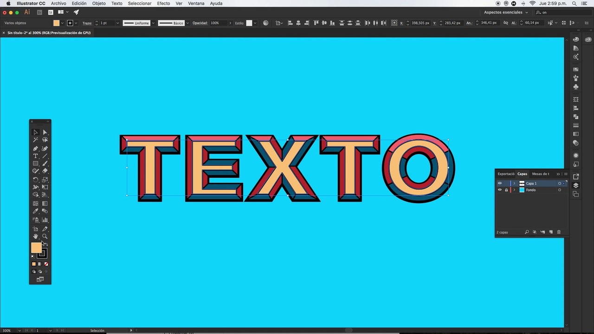This screenshot has width=594, height=334.
Task: Click the large fill color swatch
Action: (36, 248)
